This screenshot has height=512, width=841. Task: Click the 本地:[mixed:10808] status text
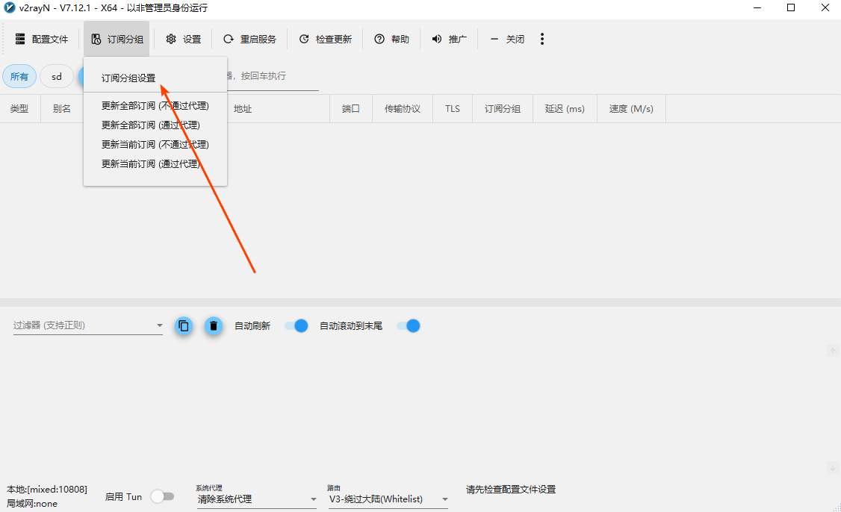[46, 490]
